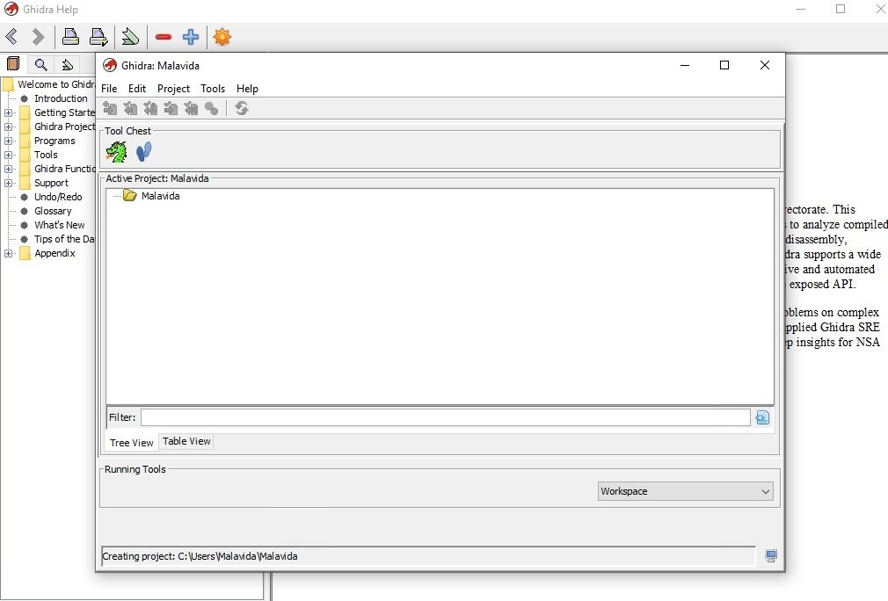Image resolution: width=888 pixels, height=601 pixels.
Task: Maximize the Ghidra Malavida window
Action: (724, 65)
